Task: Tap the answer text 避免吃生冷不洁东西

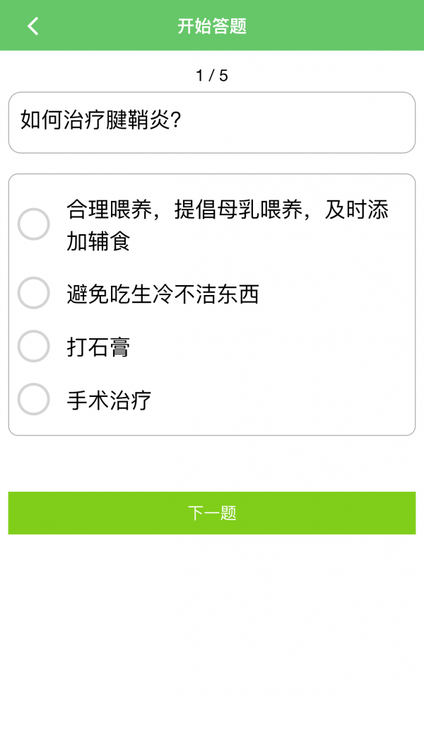Action: (x=163, y=294)
